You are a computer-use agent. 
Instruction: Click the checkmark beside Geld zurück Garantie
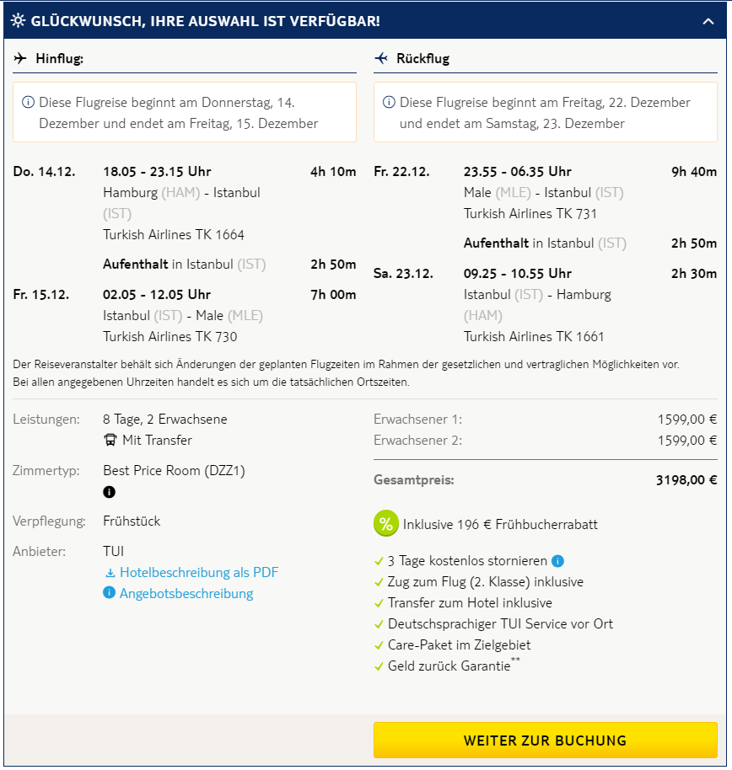379,666
